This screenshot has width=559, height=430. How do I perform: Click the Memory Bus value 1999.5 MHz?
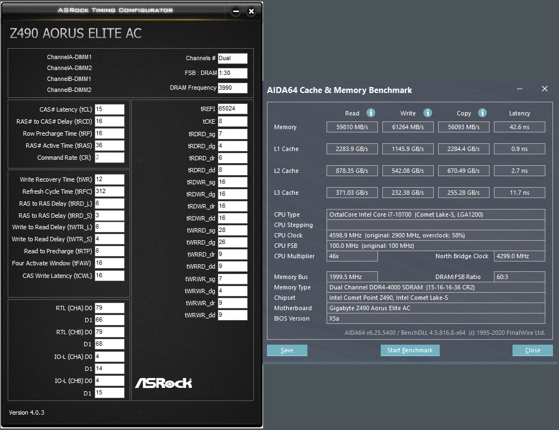[352, 277]
